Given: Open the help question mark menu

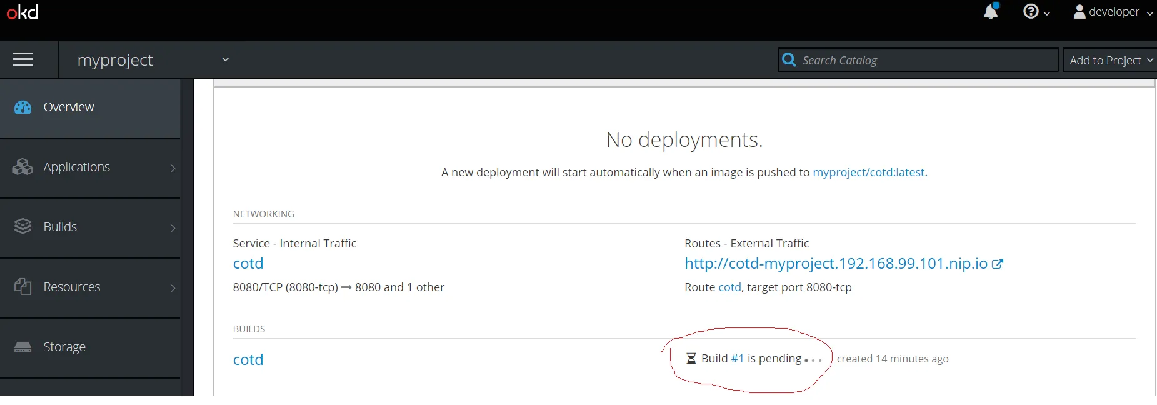Looking at the screenshot, I should tap(1036, 12).
